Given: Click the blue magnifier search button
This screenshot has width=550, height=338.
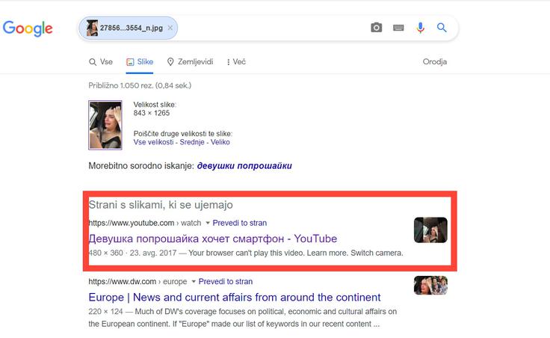Looking at the screenshot, I should click(x=442, y=28).
